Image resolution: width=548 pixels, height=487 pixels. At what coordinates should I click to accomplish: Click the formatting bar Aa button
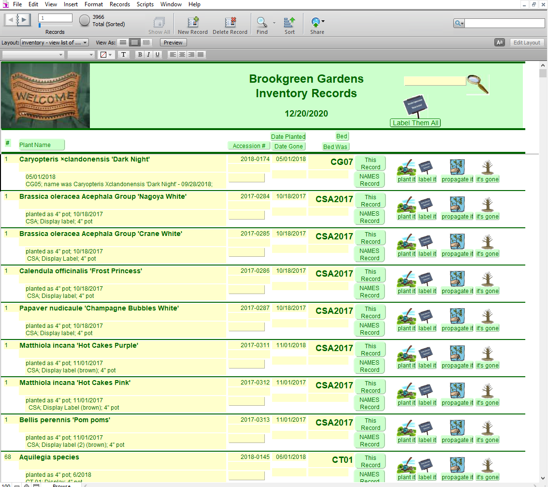[x=500, y=43]
